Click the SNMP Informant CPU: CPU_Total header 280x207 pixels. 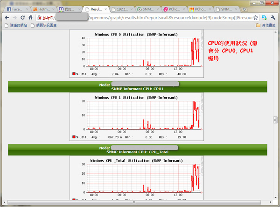click(137, 152)
